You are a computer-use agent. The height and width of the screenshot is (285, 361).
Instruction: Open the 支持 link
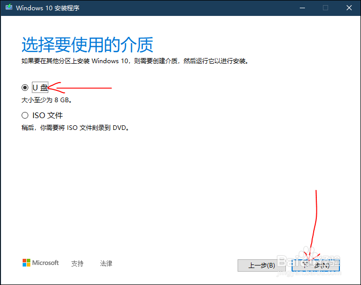77,263
